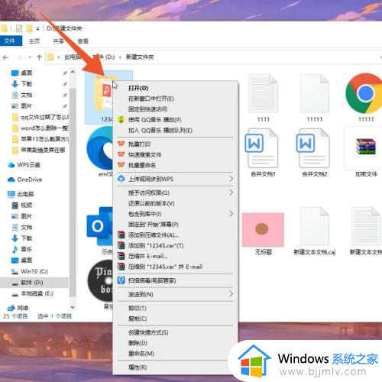Switch to the 查看 ribbon tab
This screenshot has width=382, height=382.
[x=83, y=41]
